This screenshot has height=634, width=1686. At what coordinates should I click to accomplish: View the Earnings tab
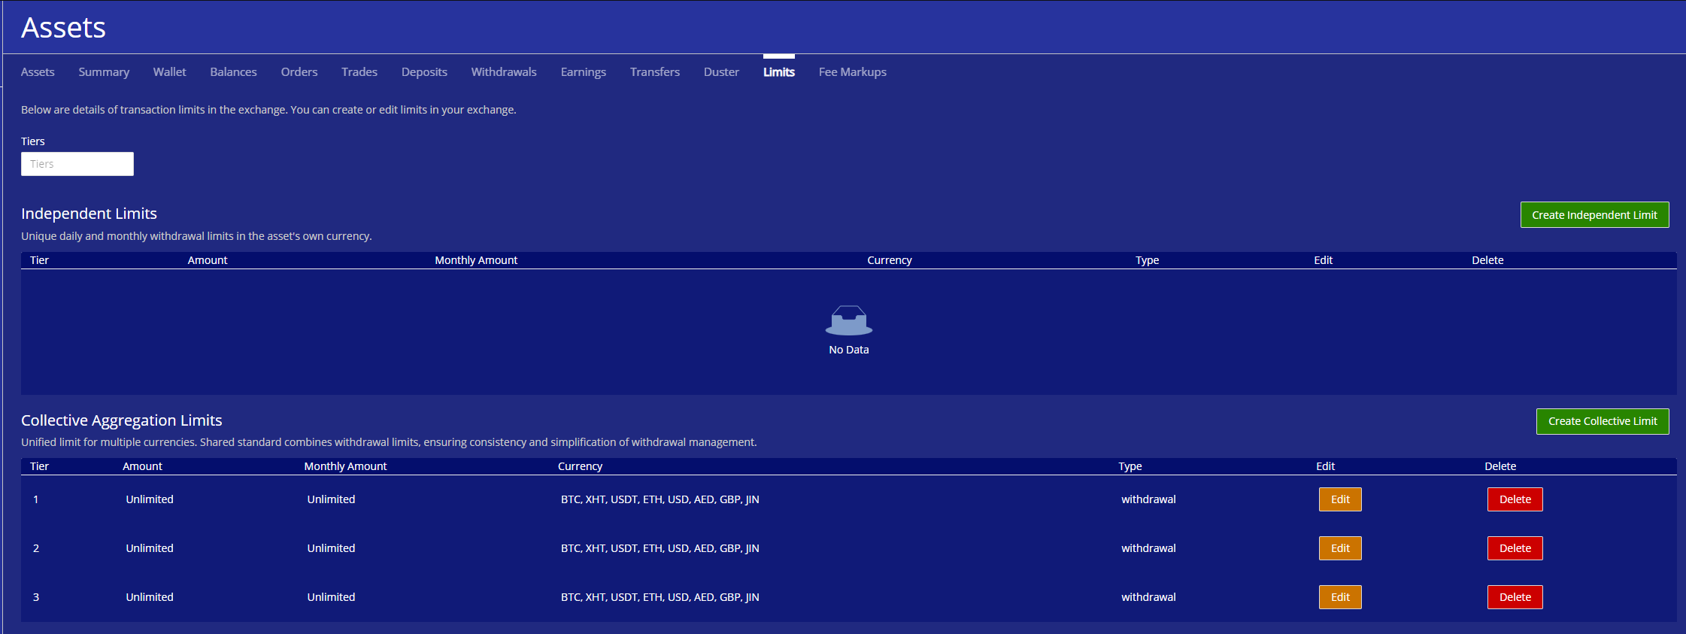coord(583,72)
